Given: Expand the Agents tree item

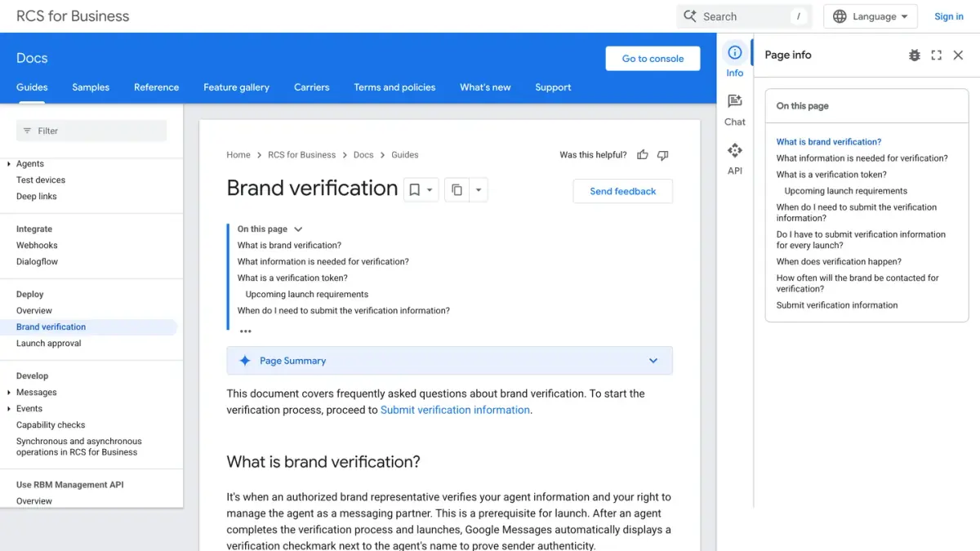Looking at the screenshot, I should 8,164.
